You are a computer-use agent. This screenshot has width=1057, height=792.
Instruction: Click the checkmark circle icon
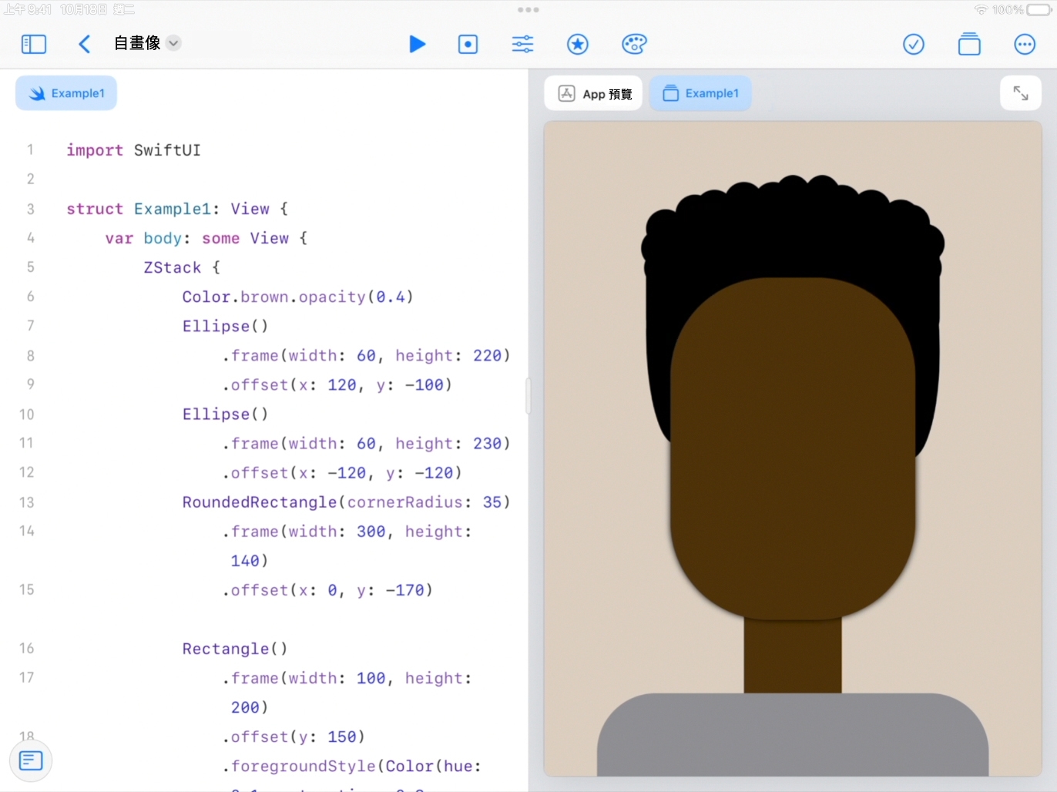point(914,44)
